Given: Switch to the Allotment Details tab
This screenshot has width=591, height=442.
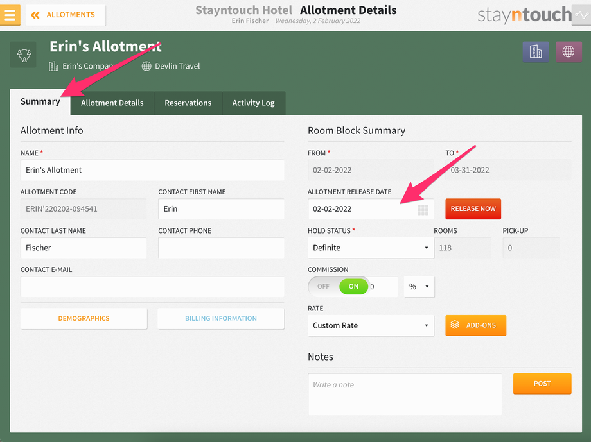Looking at the screenshot, I should tap(112, 103).
